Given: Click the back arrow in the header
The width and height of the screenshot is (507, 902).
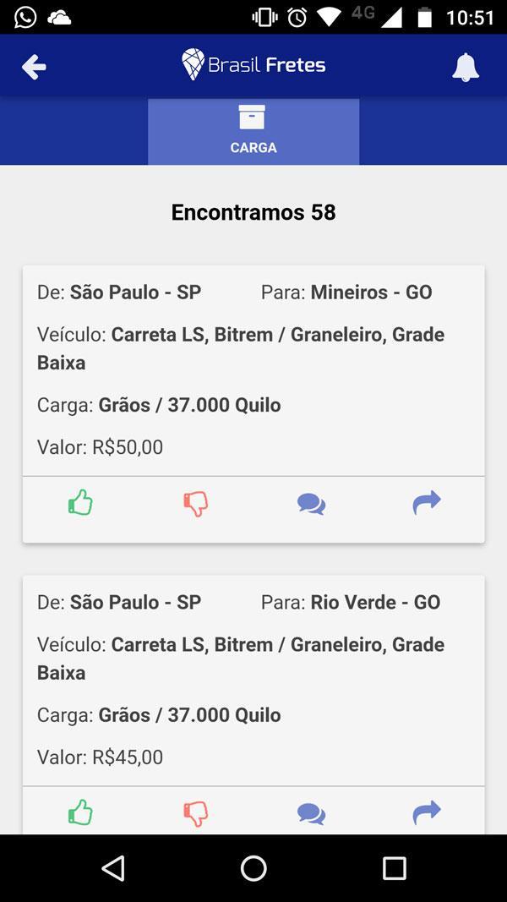Looking at the screenshot, I should 33,65.
